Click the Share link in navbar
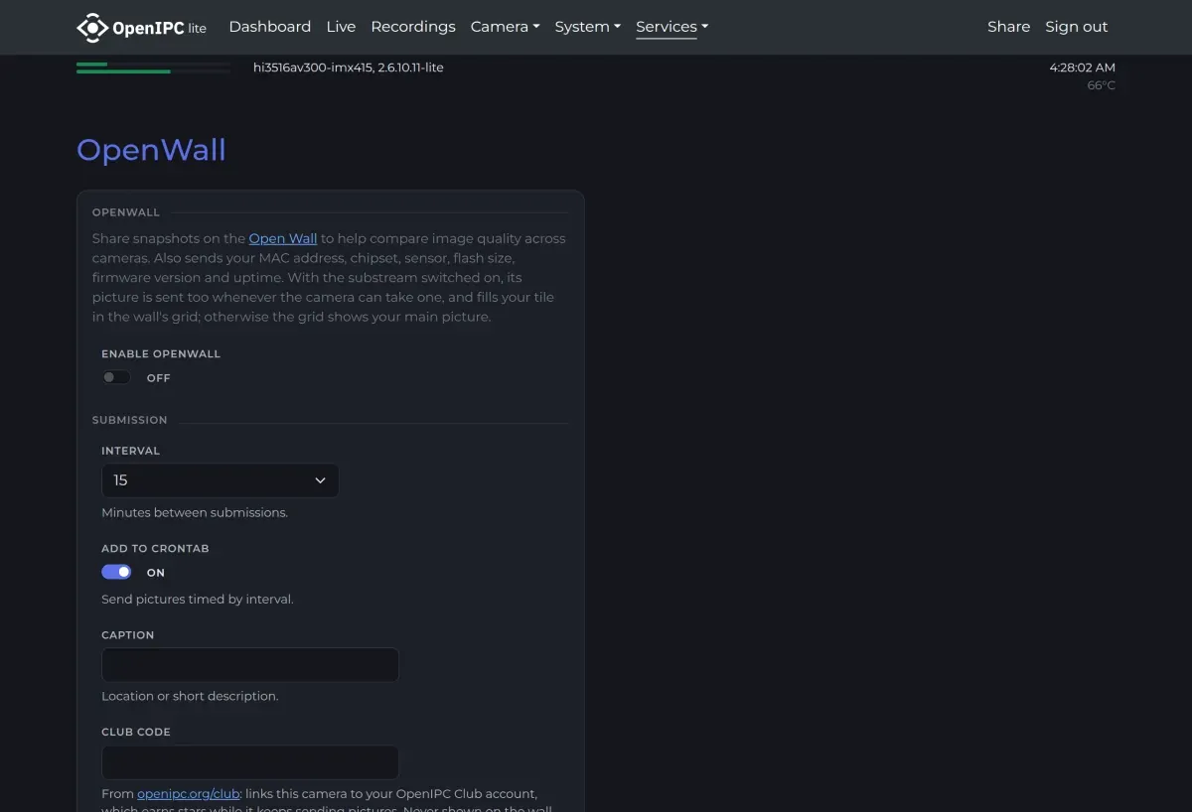The height and width of the screenshot is (812, 1192). 1008,27
